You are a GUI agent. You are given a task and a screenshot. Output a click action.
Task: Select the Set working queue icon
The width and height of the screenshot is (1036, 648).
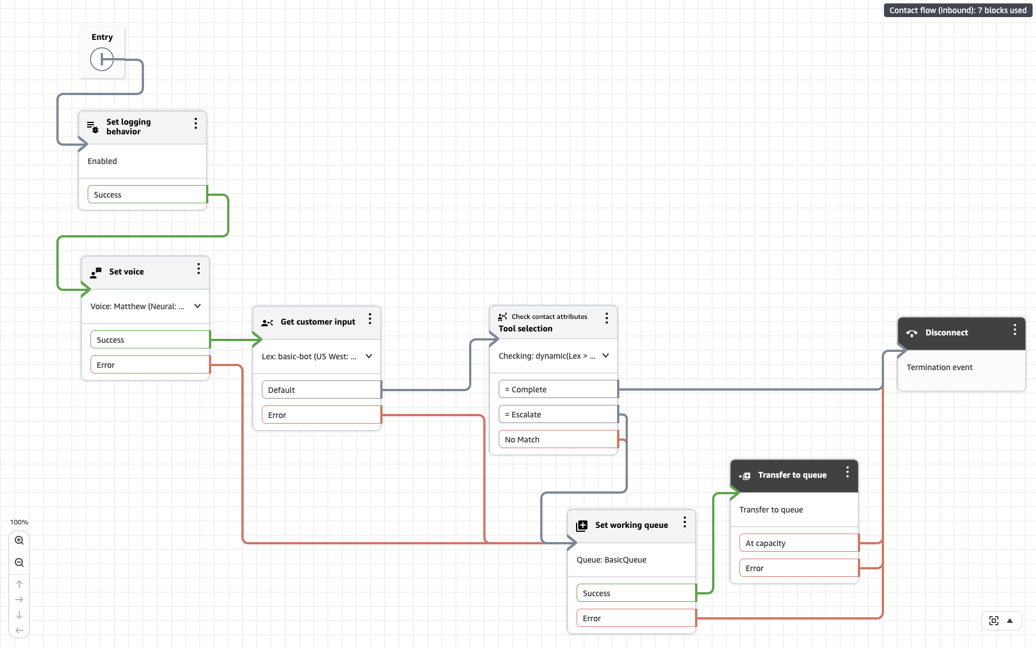coord(582,525)
